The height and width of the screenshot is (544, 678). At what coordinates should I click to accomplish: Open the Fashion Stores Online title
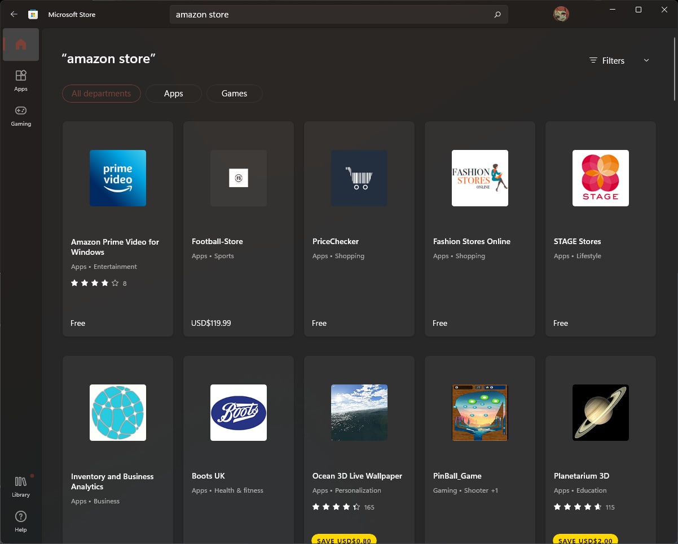(x=472, y=241)
